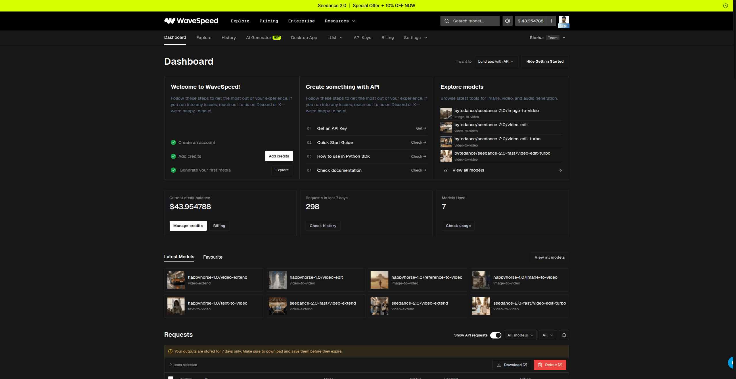Open search icon in Requests section
736x379 pixels.
tap(564, 335)
